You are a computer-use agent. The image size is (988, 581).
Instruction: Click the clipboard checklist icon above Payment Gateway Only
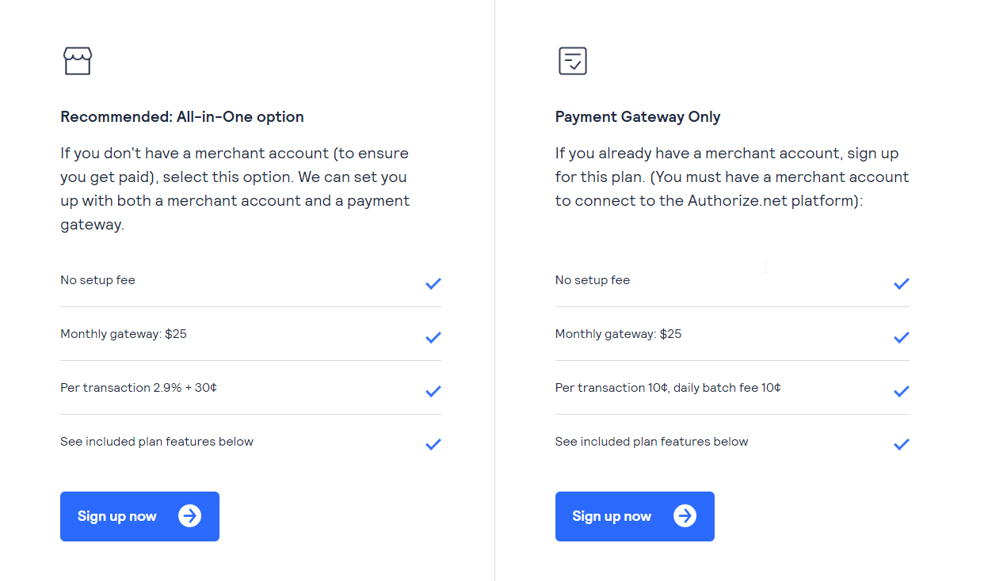572,60
